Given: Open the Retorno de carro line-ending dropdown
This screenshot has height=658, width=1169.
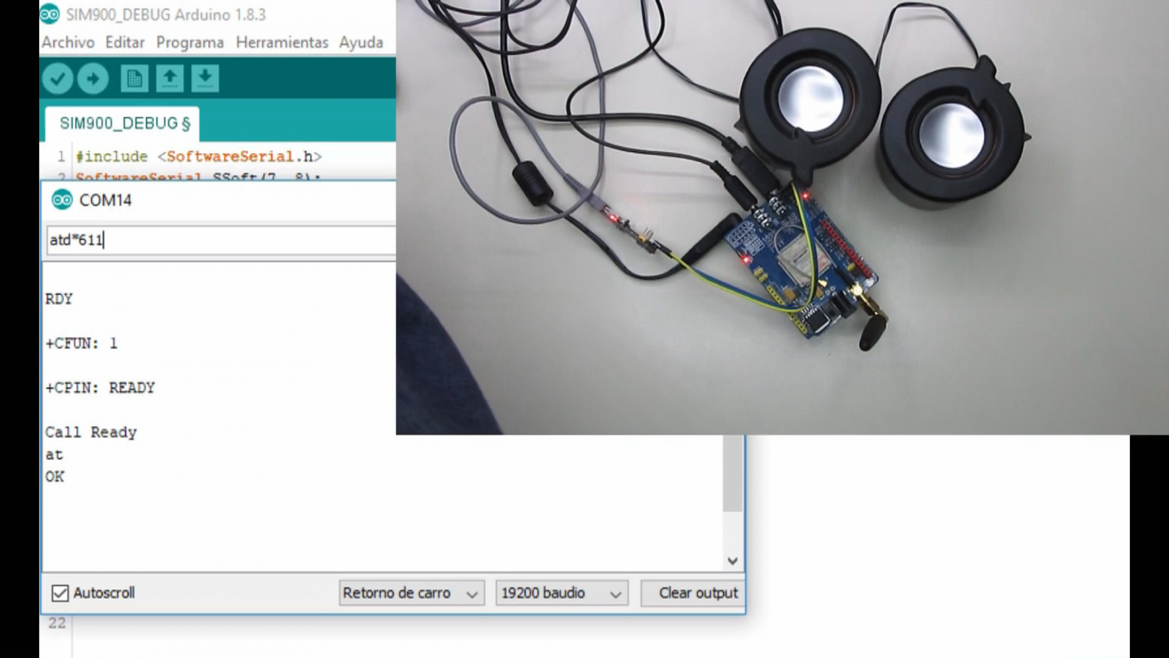Looking at the screenshot, I should pos(411,593).
